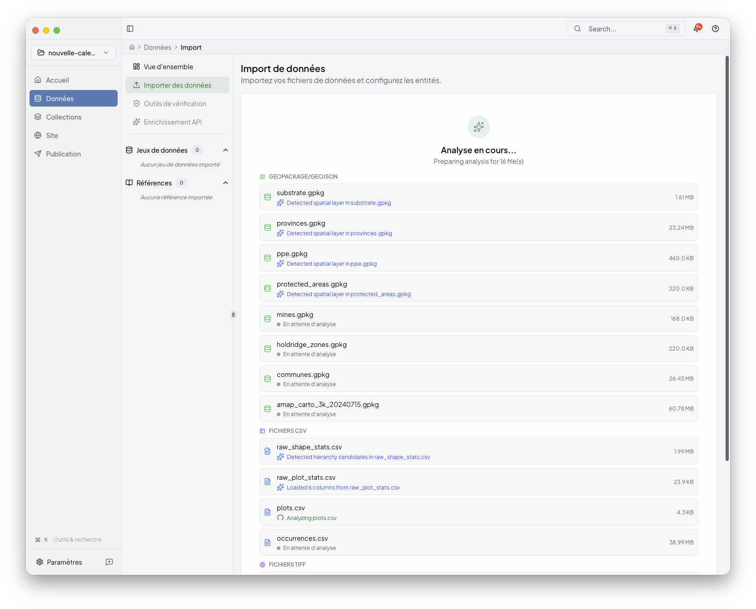This screenshot has height=609, width=756.
Task: Click the file icon for plots.csv
Action: tap(268, 512)
